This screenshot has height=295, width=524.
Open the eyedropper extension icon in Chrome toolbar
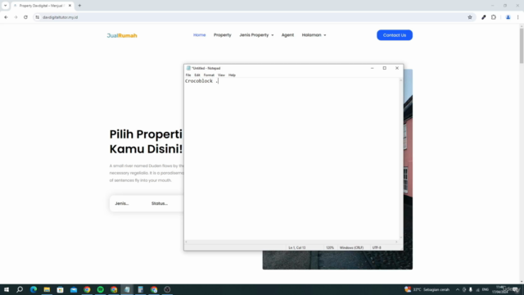click(483, 17)
